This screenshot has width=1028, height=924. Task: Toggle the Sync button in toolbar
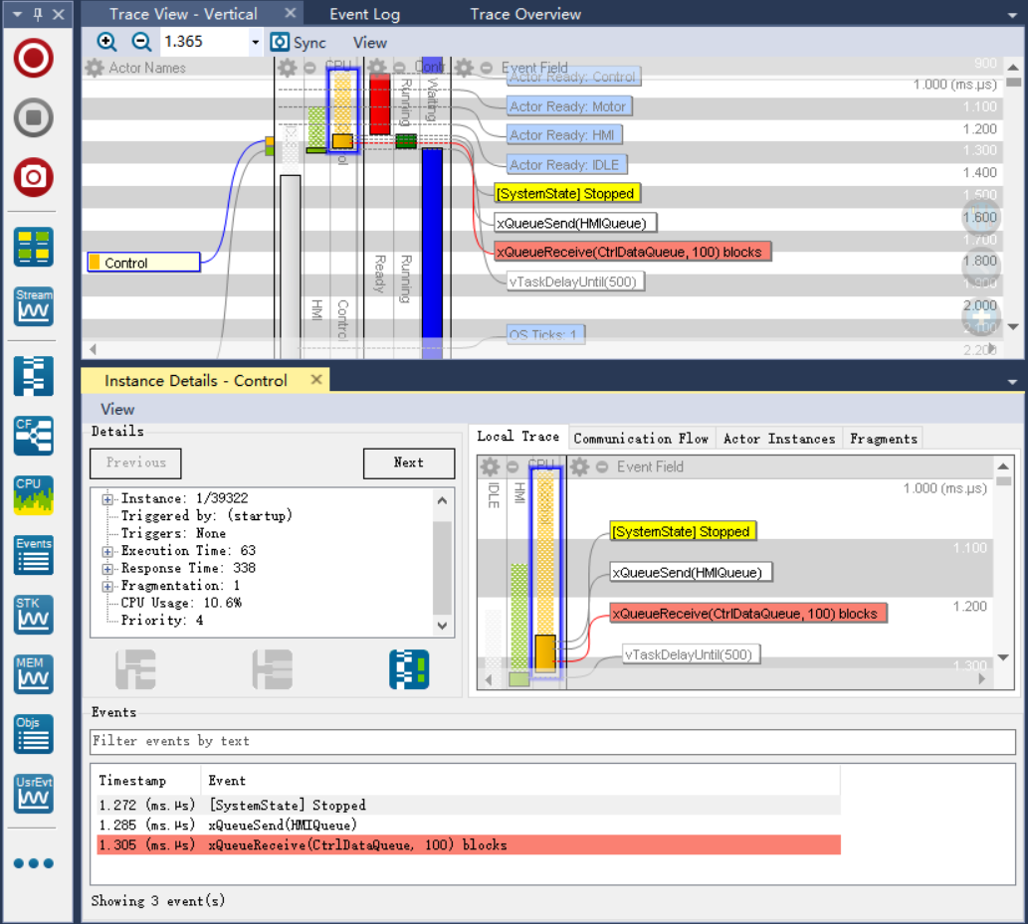coord(299,43)
